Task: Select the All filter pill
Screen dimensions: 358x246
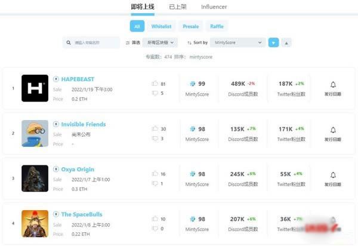Action: (x=137, y=26)
